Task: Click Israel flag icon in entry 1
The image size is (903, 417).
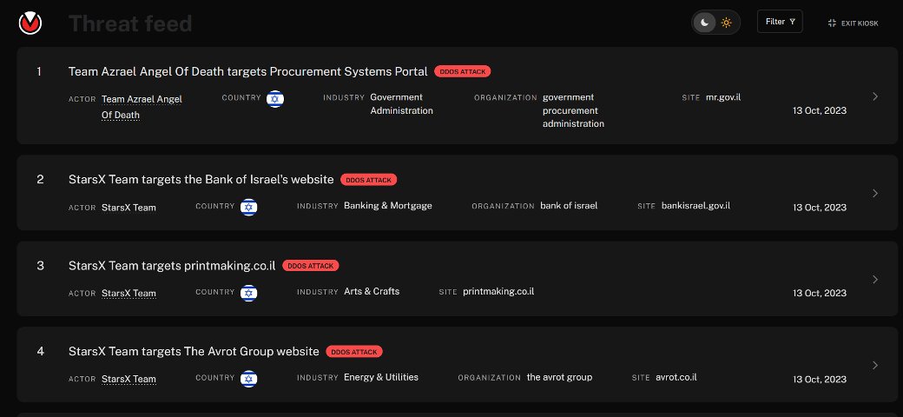Action: pos(275,99)
